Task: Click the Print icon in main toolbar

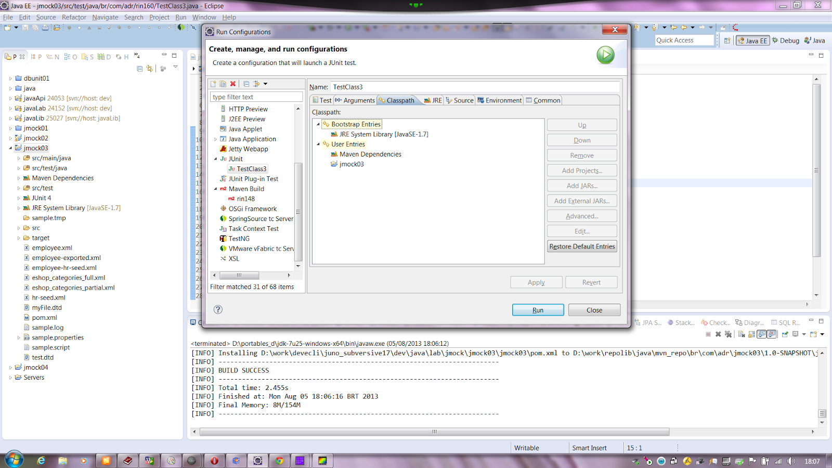Action: click(45, 28)
